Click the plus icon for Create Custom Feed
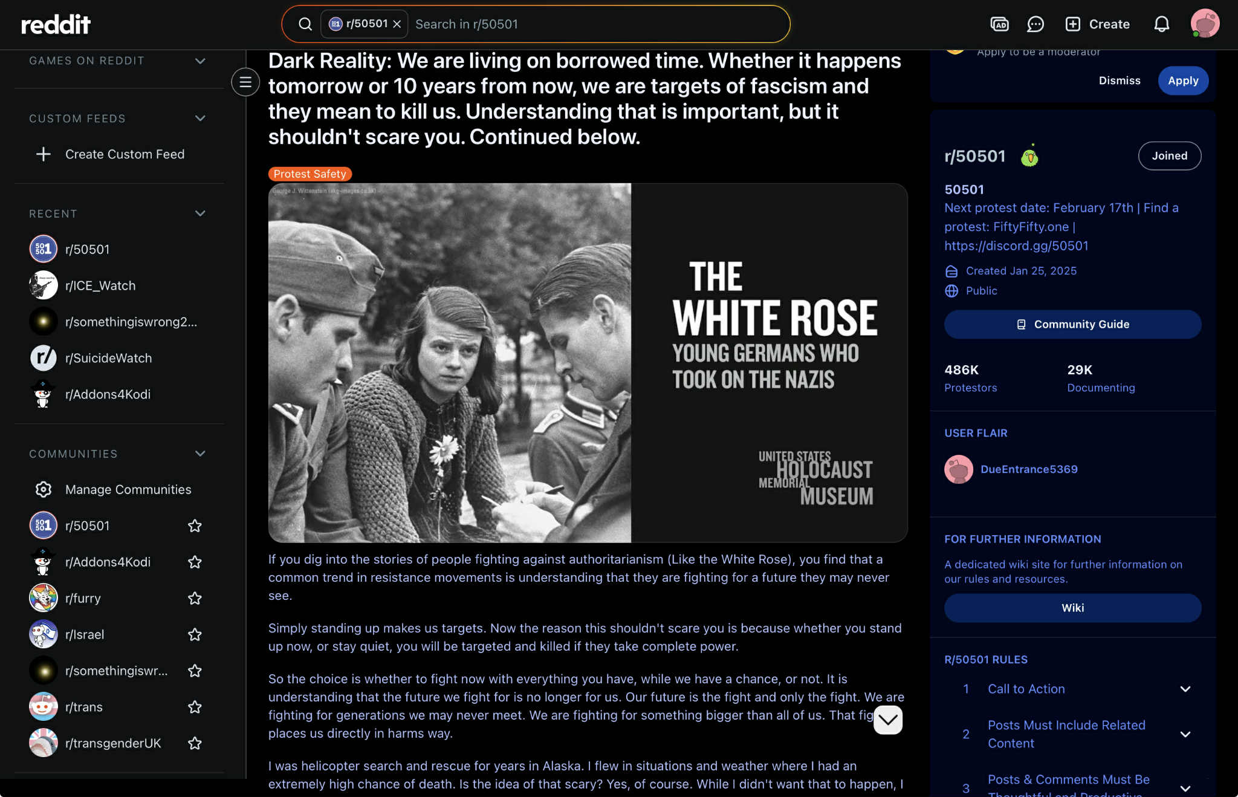 (44, 154)
